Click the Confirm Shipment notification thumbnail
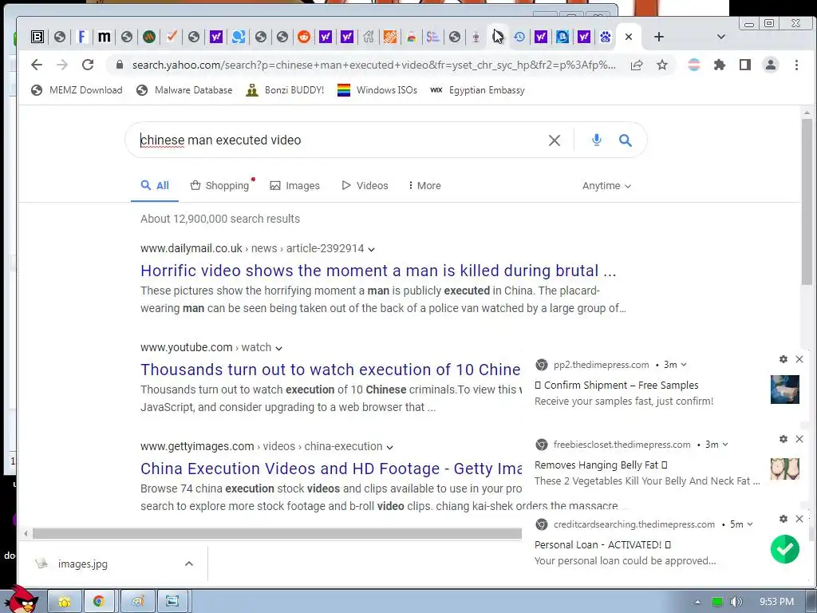817x613 pixels. coord(785,390)
